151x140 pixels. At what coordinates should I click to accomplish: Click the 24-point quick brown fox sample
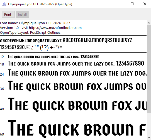coord(77,73)
